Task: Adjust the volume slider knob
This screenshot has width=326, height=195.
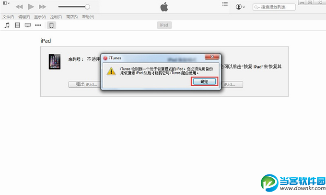Action: click(x=87, y=7)
